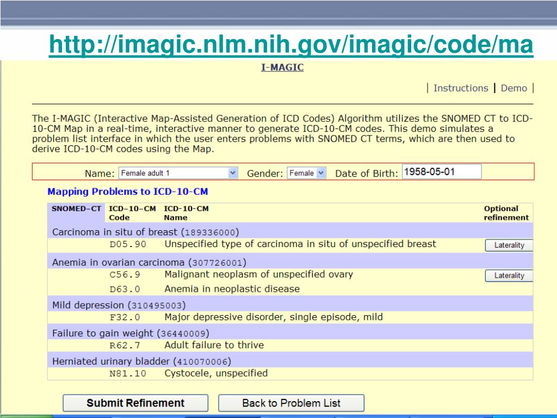Click Laterality button for malignant neoplasm of ovary
The image size is (557, 418).
509,275
